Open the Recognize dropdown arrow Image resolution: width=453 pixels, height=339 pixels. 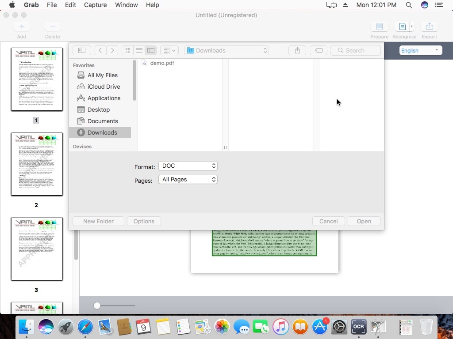coord(412,26)
